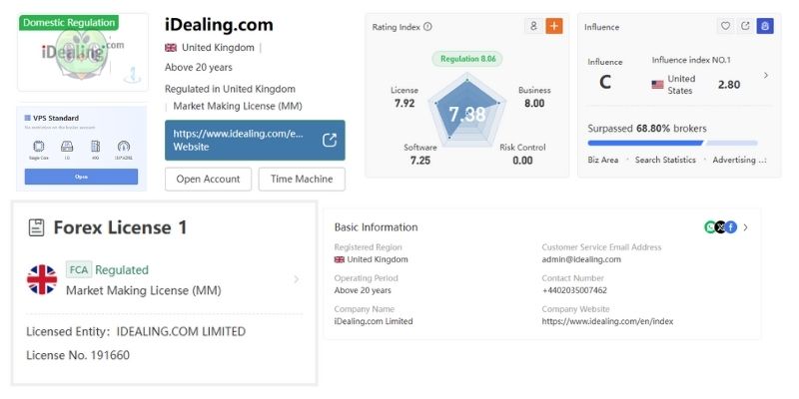Viewport: 799px width, 399px height.
Task: Expand the Influence index arrow chevron
Action: (x=766, y=75)
